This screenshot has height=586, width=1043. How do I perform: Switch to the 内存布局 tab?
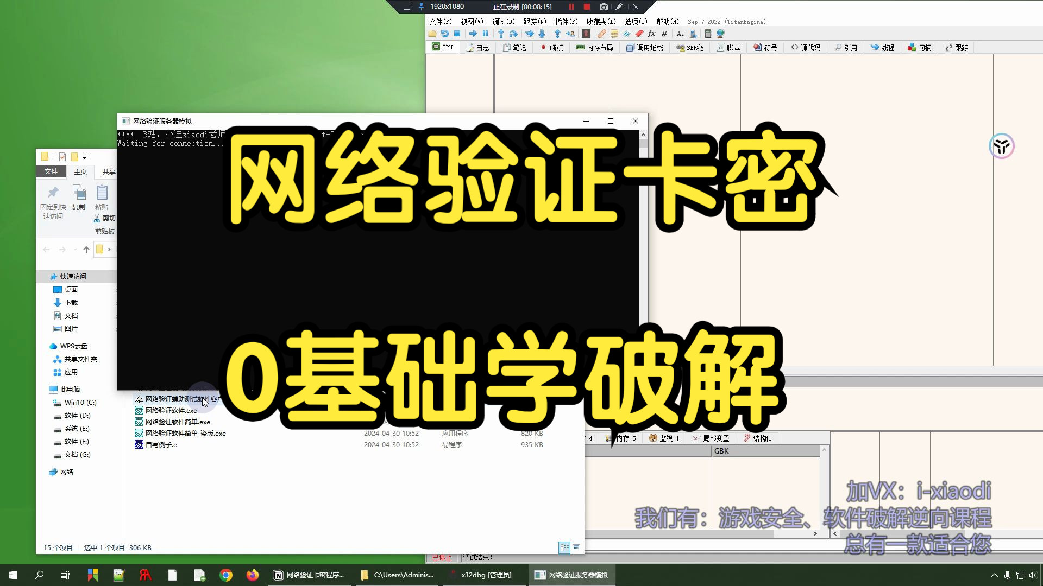pos(595,48)
